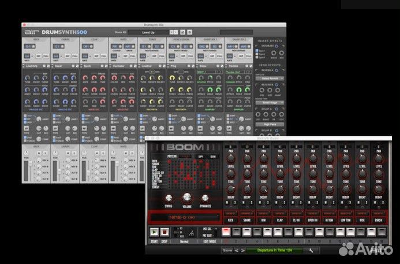This screenshot has width=400, height=264.
Task: Click the Kick filter TYPE icon
Action: [27, 128]
